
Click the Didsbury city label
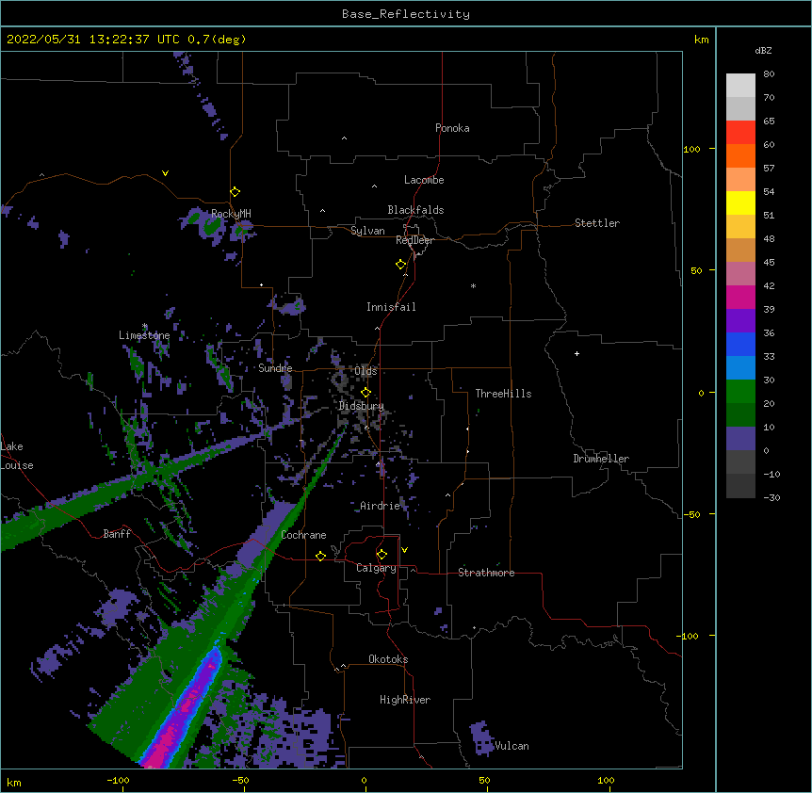361,406
